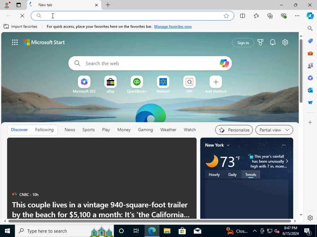Viewport: 317px width, 237px height.
Task: Open sidebar settings gear icon
Action: tap(310, 218)
